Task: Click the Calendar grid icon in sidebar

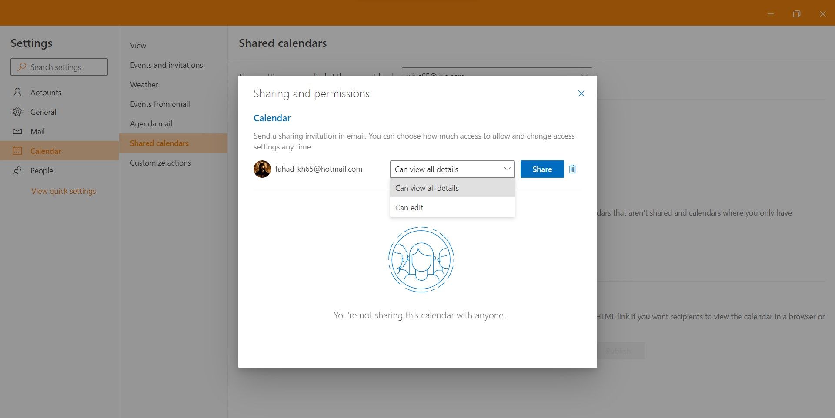Action: coord(17,151)
